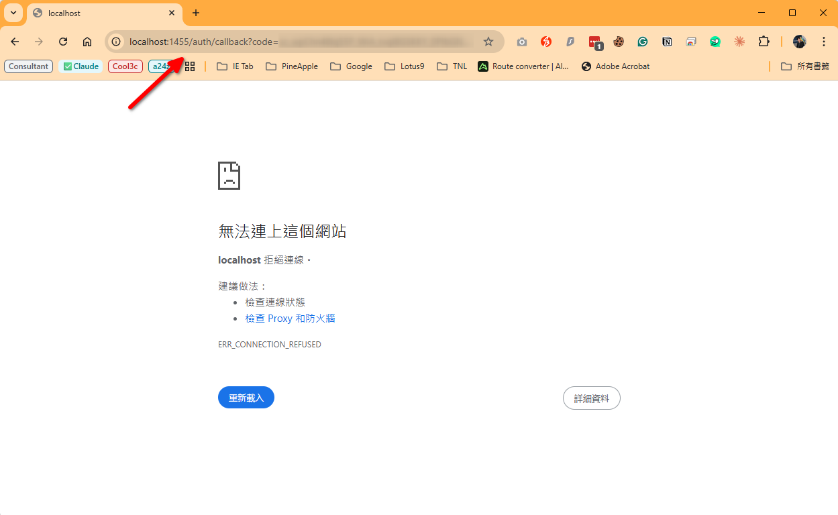The width and height of the screenshot is (838, 515).
Task: Minimize the Chrome window
Action: (762, 13)
